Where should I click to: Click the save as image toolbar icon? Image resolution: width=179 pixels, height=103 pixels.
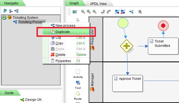(x=75, y=12)
